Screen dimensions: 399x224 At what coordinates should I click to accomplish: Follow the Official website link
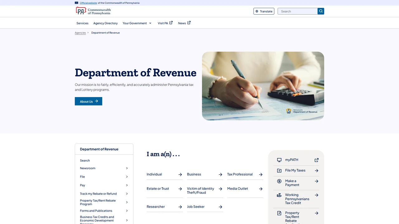tap(88, 3)
